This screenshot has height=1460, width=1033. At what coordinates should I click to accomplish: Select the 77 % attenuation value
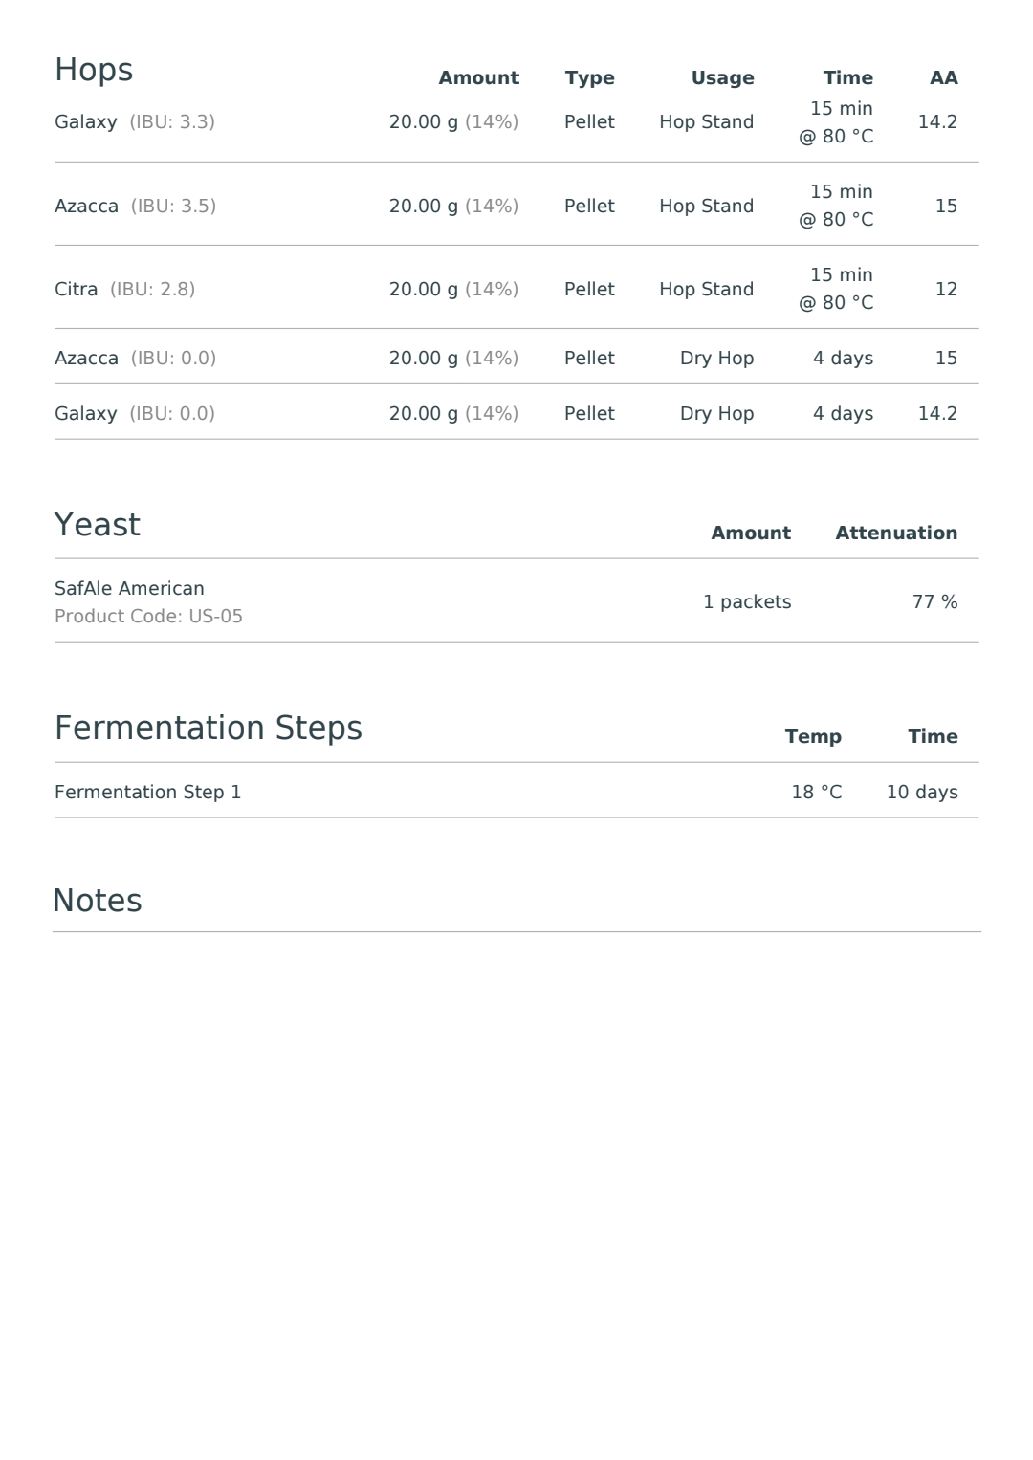pyautogui.click(x=935, y=602)
